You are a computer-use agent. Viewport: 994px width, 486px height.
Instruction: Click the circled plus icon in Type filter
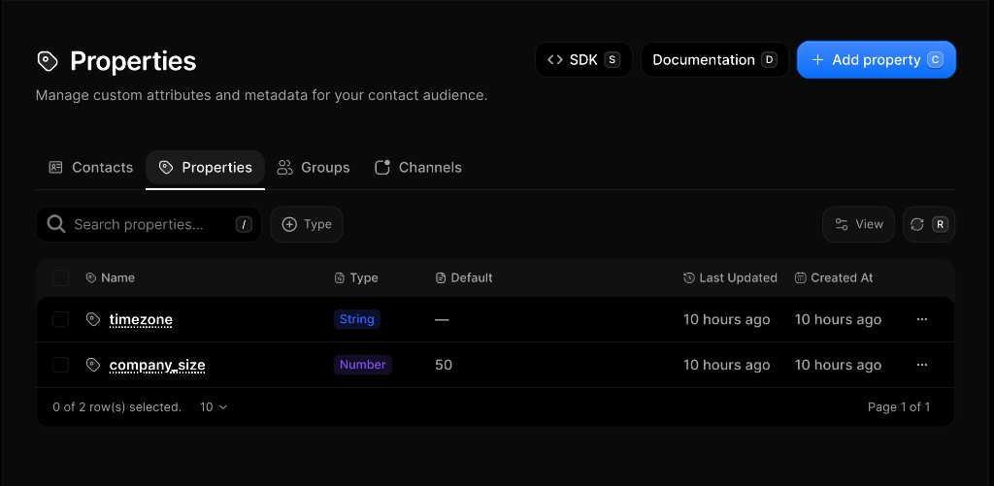pyautogui.click(x=289, y=224)
